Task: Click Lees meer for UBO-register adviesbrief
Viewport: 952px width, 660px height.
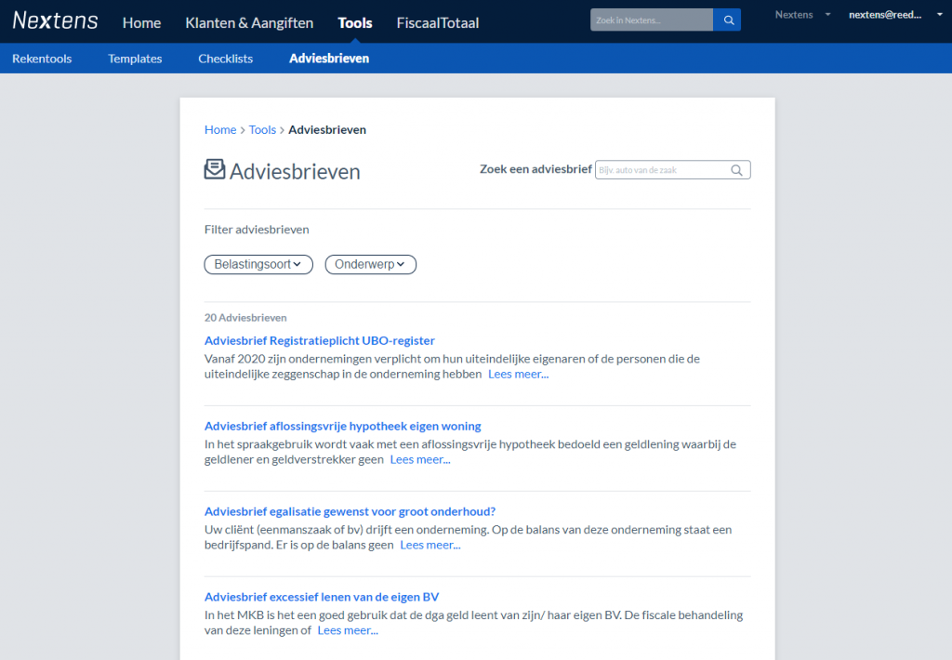Action: pos(518,374)
